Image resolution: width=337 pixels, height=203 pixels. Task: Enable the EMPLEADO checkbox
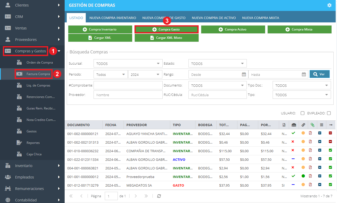(x=329, y=113)
